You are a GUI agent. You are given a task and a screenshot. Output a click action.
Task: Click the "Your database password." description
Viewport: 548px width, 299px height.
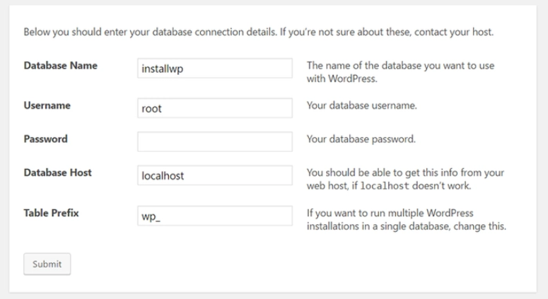[x=361, y=139]
